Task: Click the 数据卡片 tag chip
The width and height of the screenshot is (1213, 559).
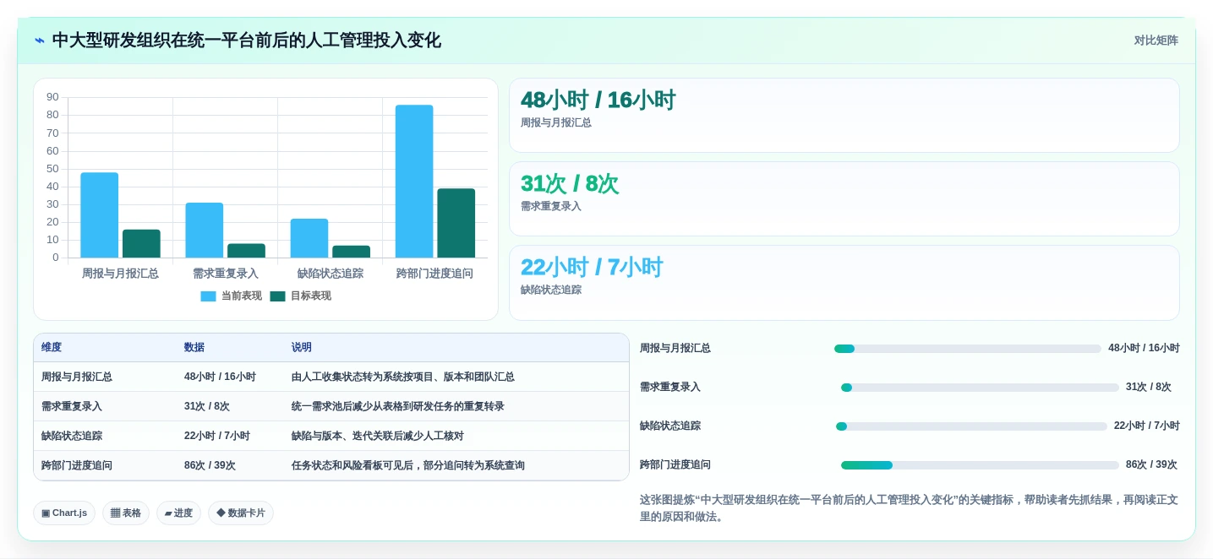Action: (x=241, y=513)
